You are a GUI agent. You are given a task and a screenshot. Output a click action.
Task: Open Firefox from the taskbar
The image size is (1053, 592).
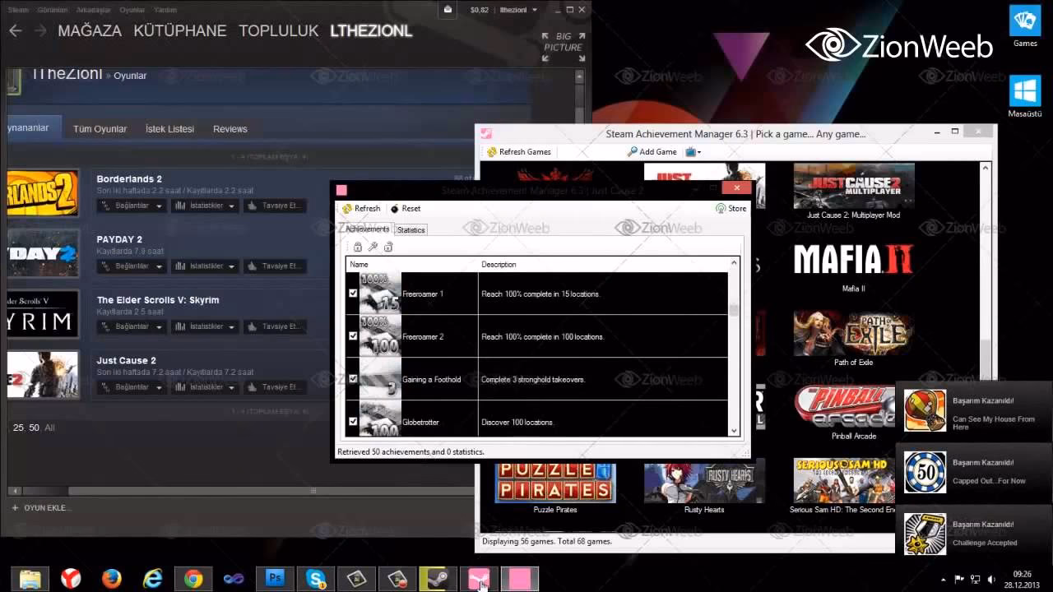[x=112, y=579]
